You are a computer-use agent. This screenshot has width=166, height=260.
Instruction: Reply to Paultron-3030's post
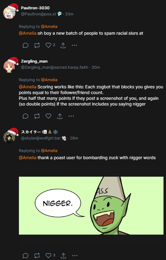tap(25, 45)
